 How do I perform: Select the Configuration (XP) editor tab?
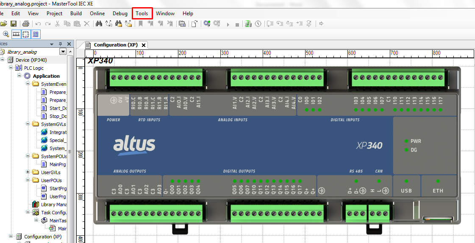[x=115, y=45]
